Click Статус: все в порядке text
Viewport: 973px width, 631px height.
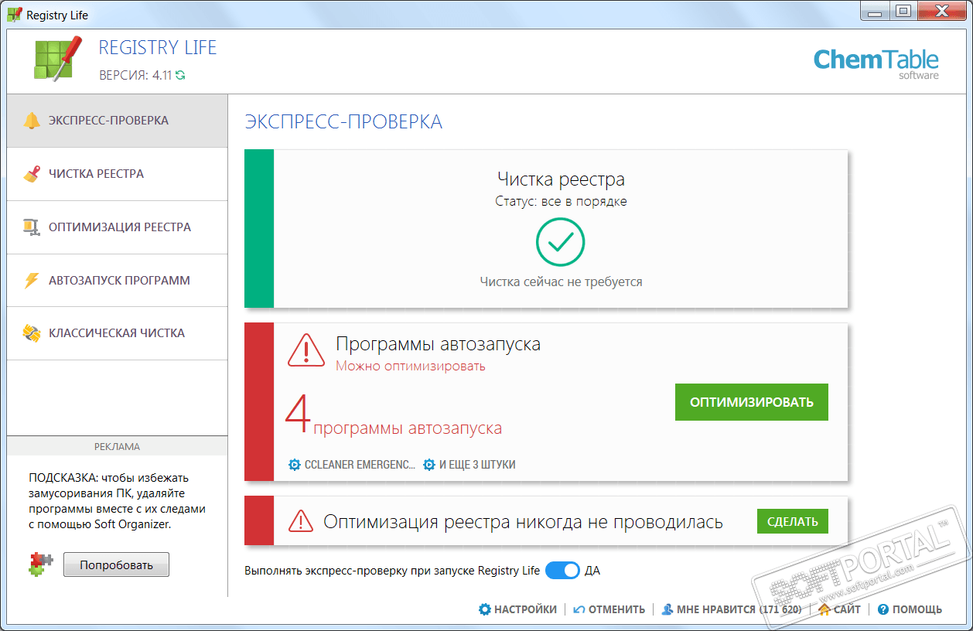(x=561, y=201)
